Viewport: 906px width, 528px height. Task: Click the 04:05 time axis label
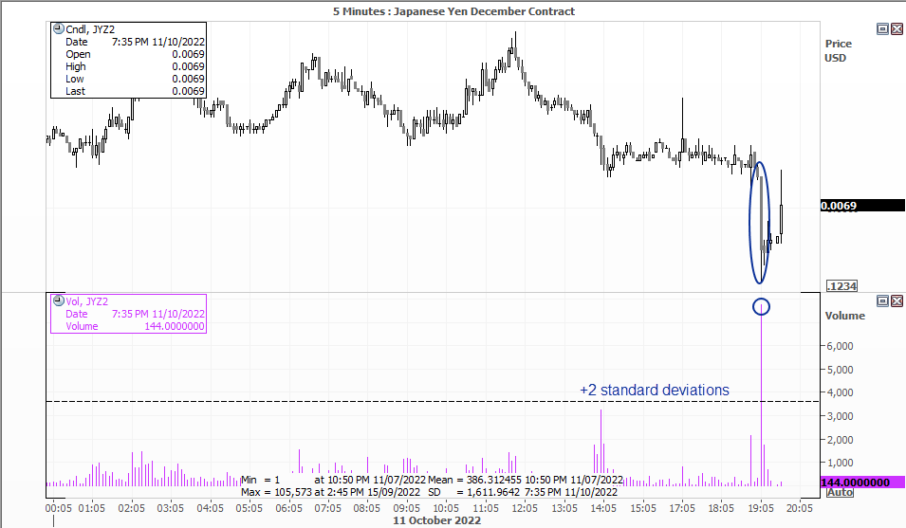[x=210, y=508]
